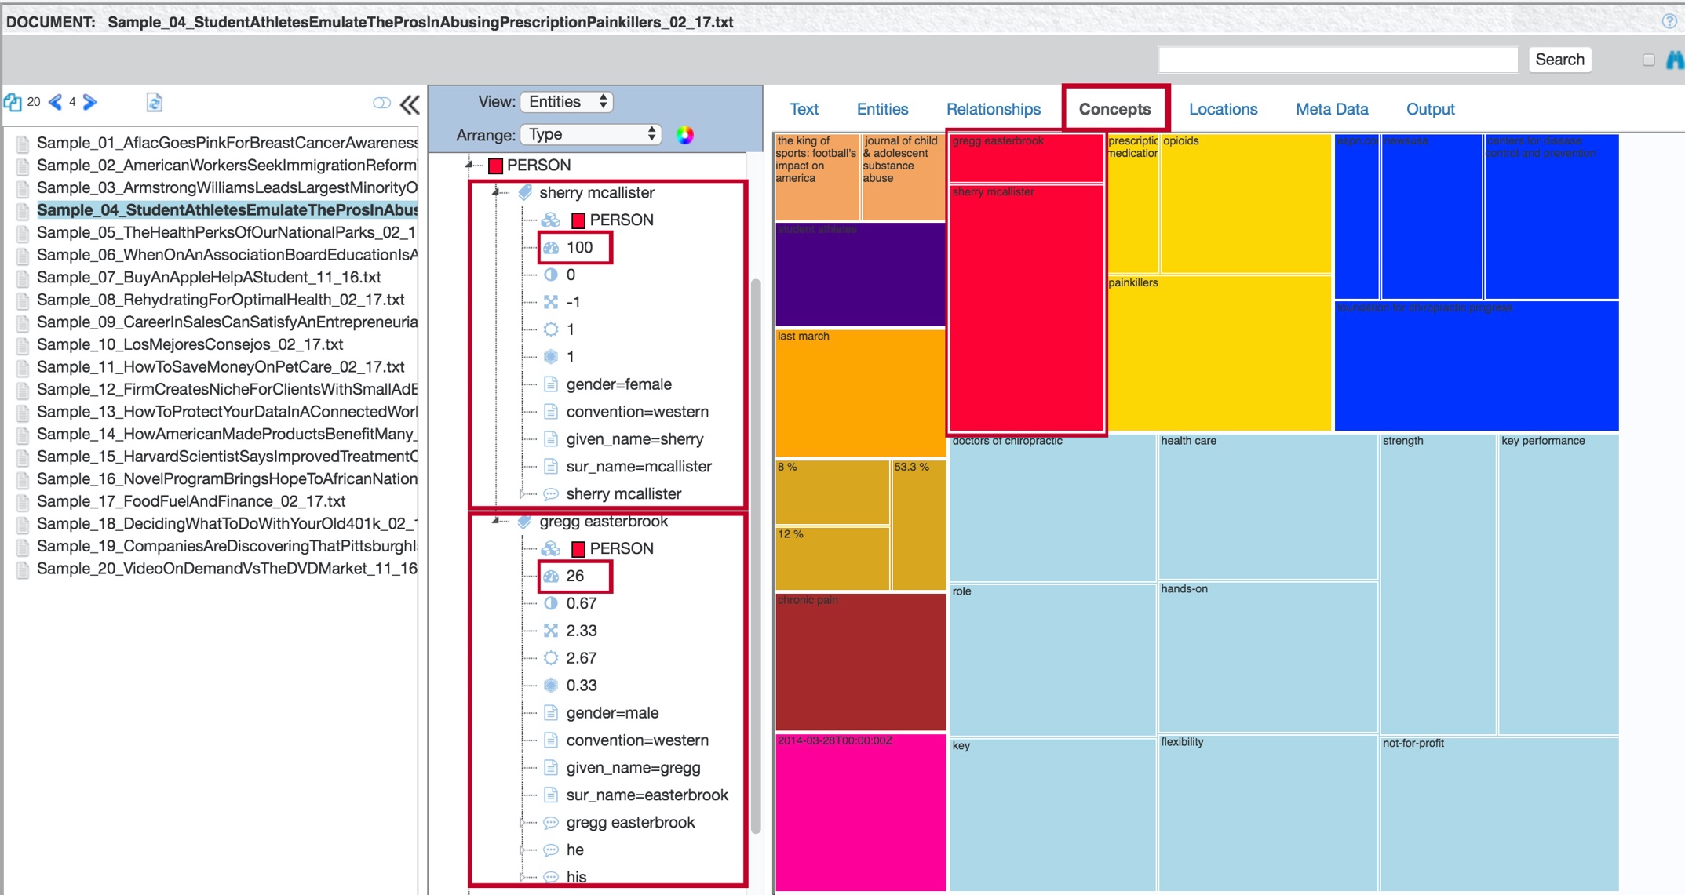The height and width of the screenshot is (895, 1685).
Task: Open the Arrange Type dropdown
Action: [x=591, y=134]
